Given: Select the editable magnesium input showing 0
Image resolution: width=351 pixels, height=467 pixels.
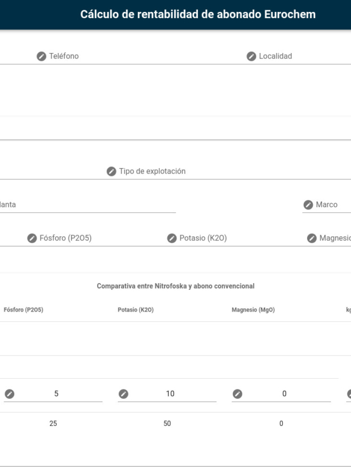Looking at the screenshot, I should 284,394.
